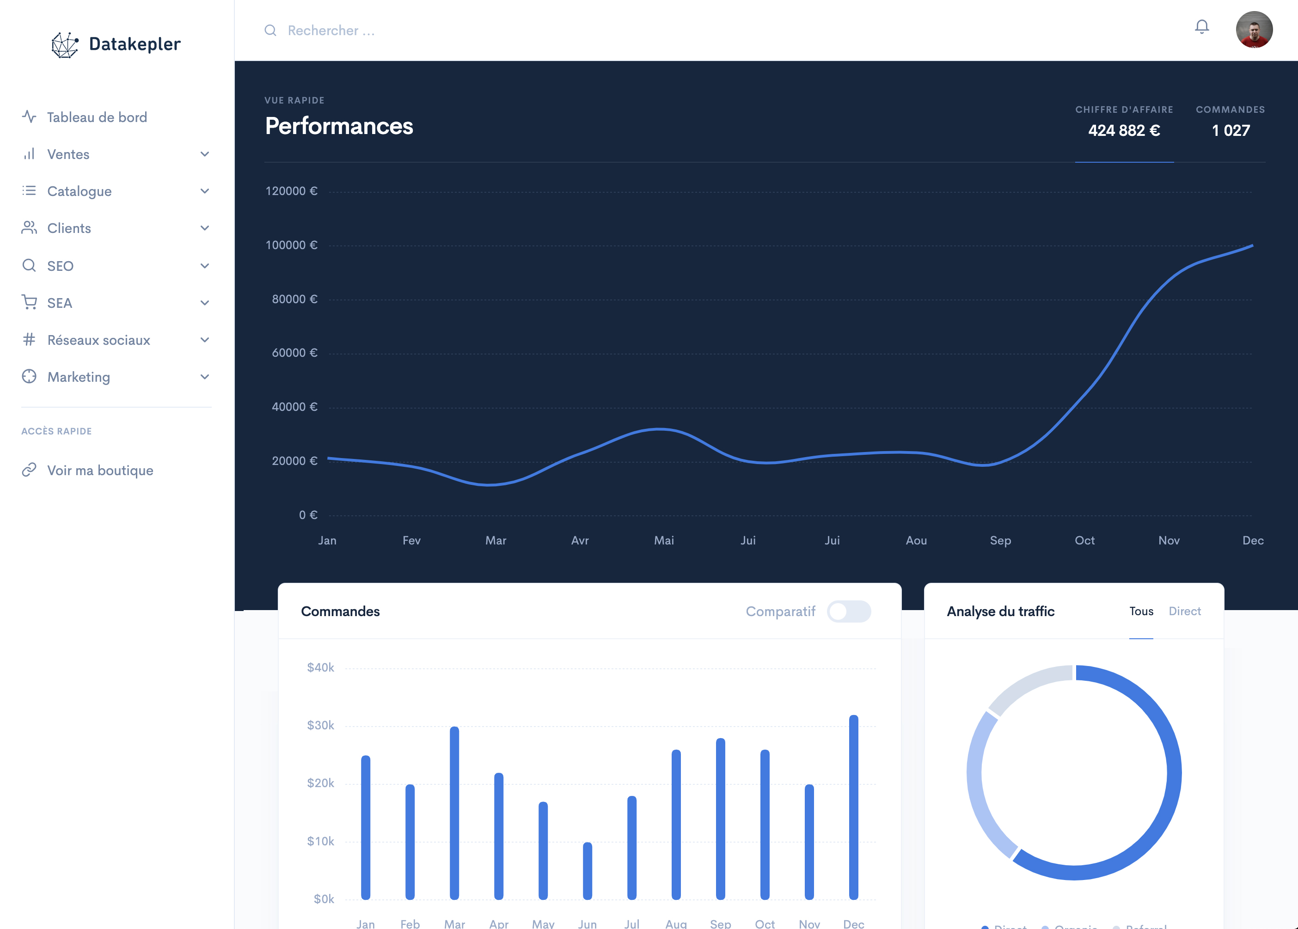Click the notification bell icon
Screen dimensions: 1298x929
pyautogui.click(x=1201, y=27)
